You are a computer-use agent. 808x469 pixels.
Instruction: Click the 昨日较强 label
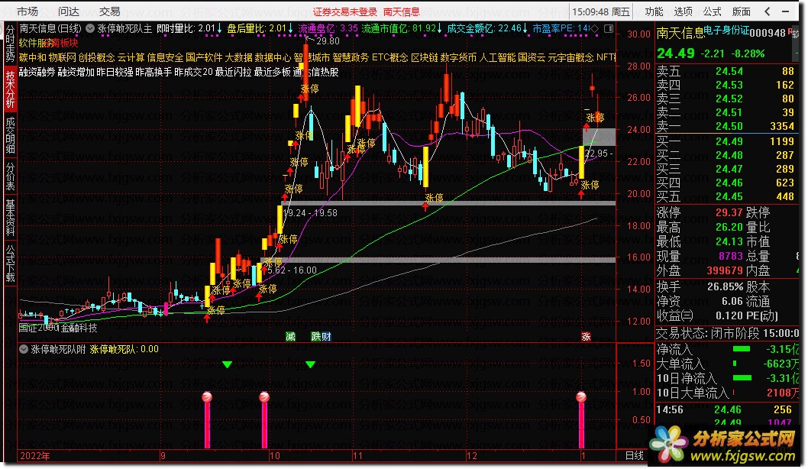[115, 72]
